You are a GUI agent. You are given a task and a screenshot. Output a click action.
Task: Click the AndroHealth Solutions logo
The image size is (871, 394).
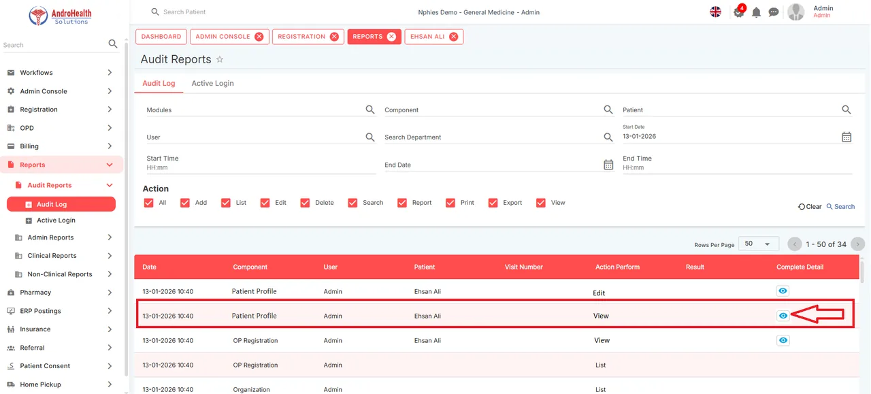click(61, 16)
